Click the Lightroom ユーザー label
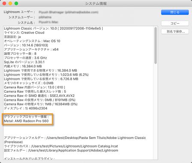This screenshot has width=192, height=163. point(19,12)
